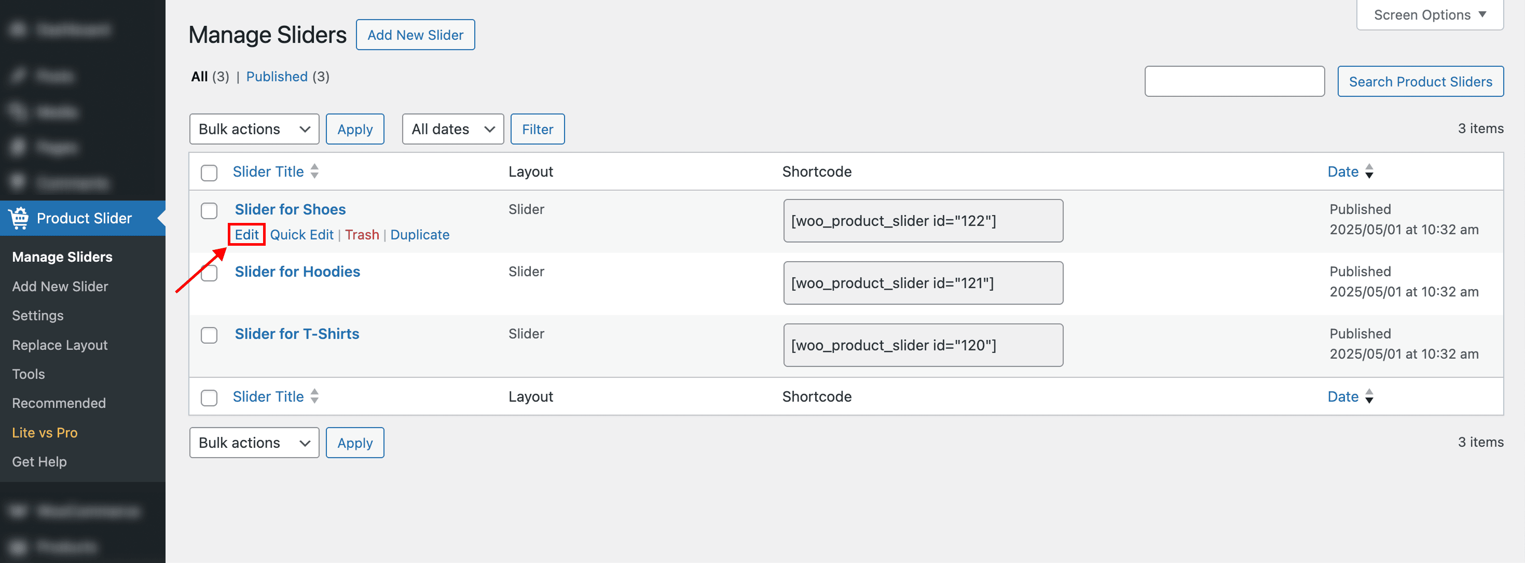Open Settings in Product Slider submenu
This screenshot has width=1525, height=563.
38,315
